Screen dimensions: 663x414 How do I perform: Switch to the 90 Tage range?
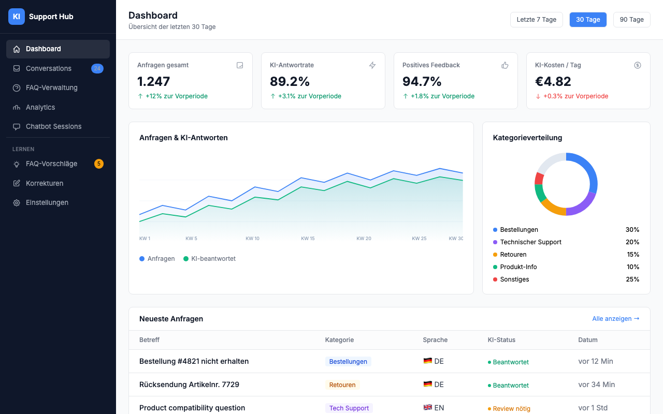coord(631,20)
